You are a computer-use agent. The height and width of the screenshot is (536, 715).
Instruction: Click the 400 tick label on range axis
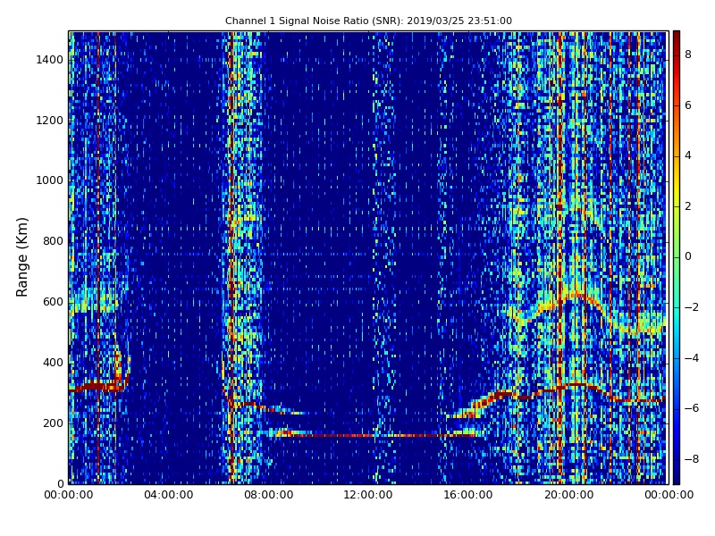(53, 363)
